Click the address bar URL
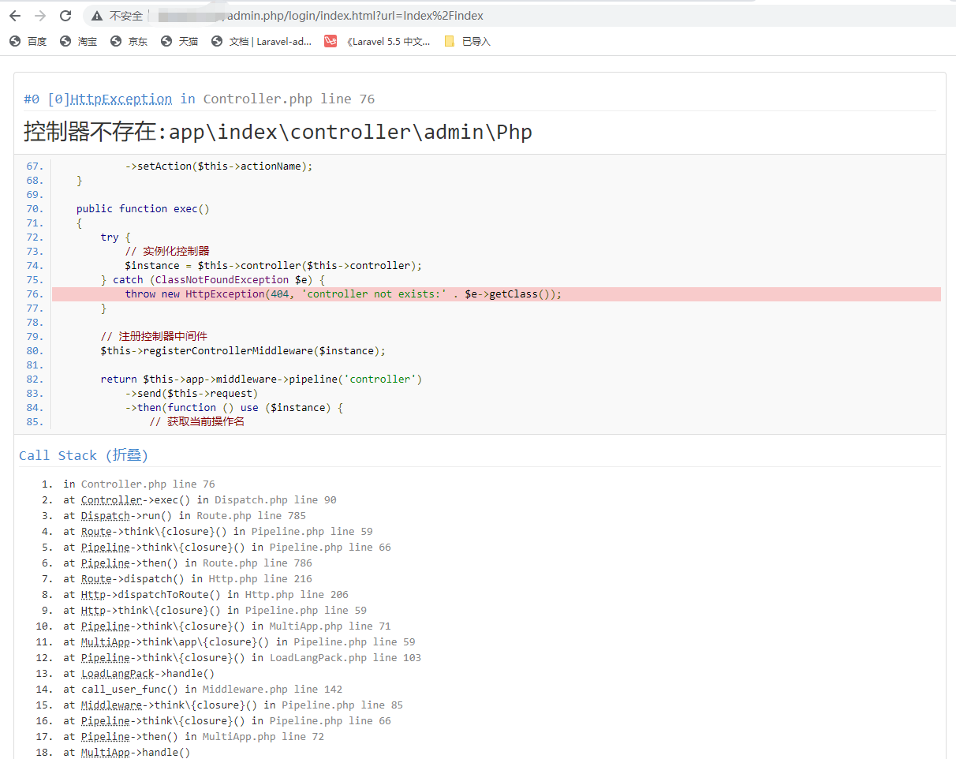 click(355, 16)
